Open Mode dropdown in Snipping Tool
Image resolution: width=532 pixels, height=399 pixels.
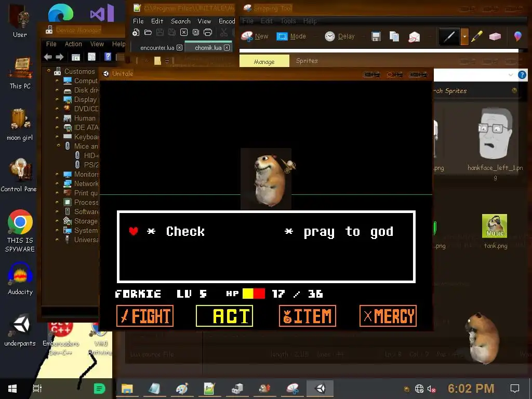coord(291,36)
